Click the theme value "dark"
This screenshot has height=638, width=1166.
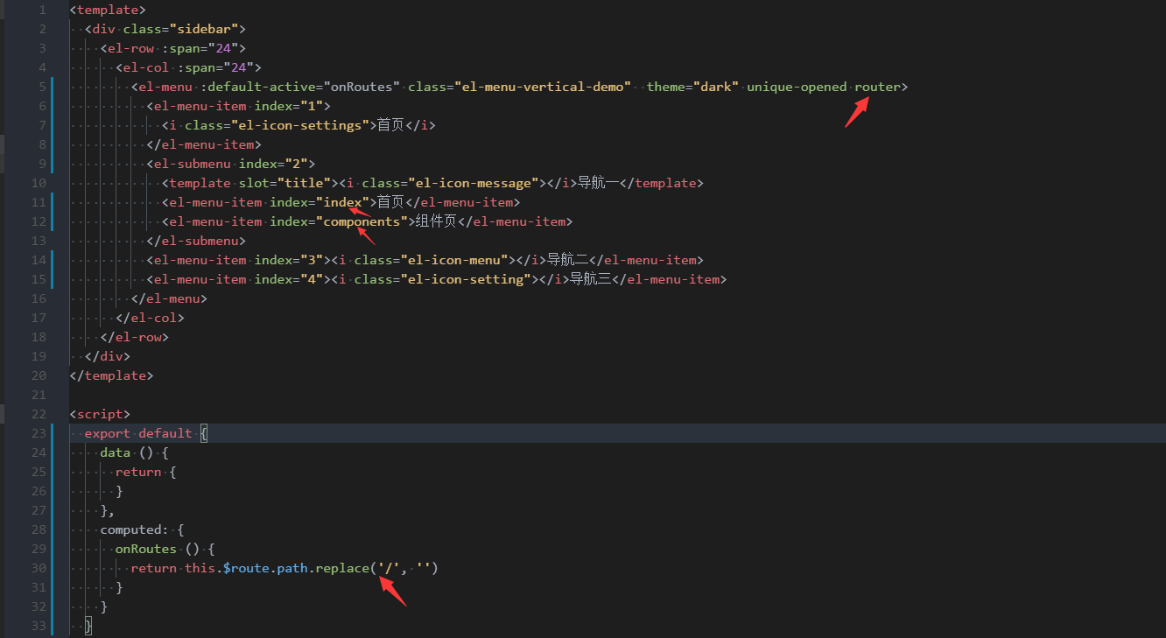[716, 87]
